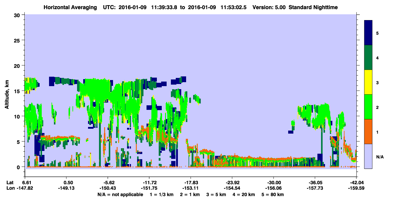Click the start time '11:39:33.8' in title
This screenshot has height=203, width=396.
coord(164,7)
